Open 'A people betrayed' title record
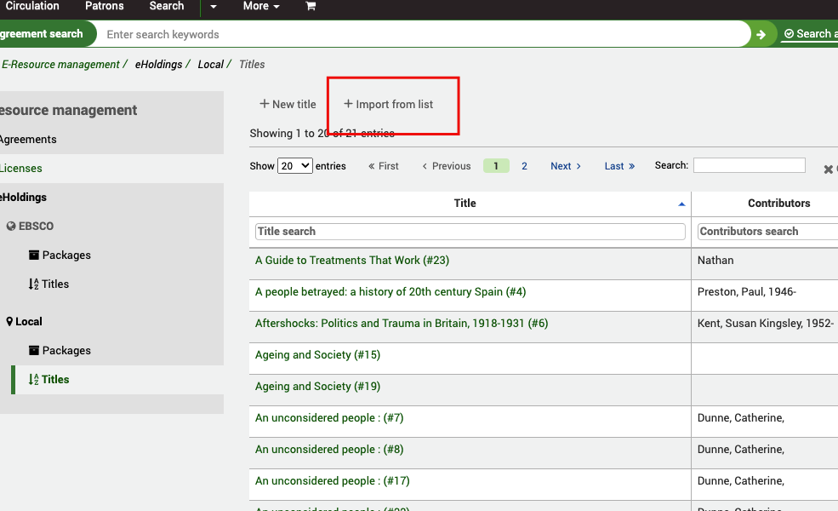This screenshot has width=838, height=511. point(391,291)
